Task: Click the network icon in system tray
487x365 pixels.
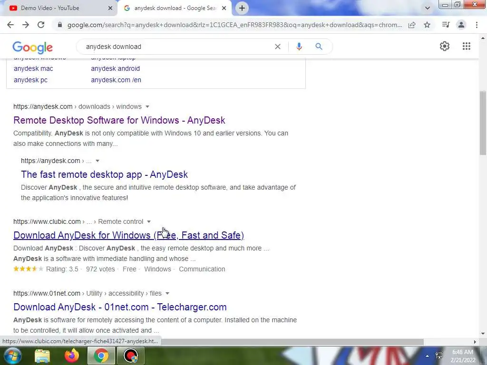Action: [x=439, y=355]
